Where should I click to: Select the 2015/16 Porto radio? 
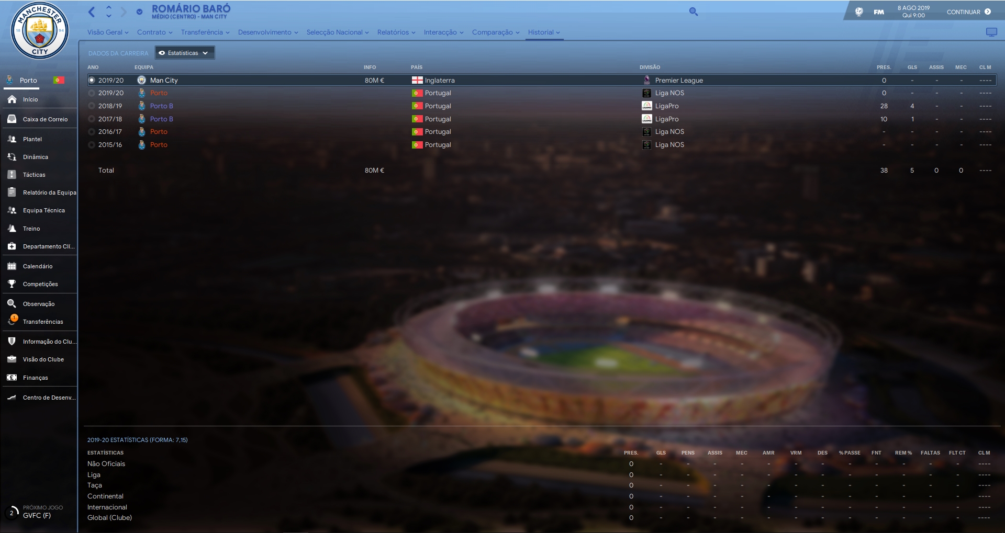point(92,145)
